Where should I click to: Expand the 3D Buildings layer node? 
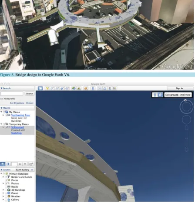click(3, 190)
